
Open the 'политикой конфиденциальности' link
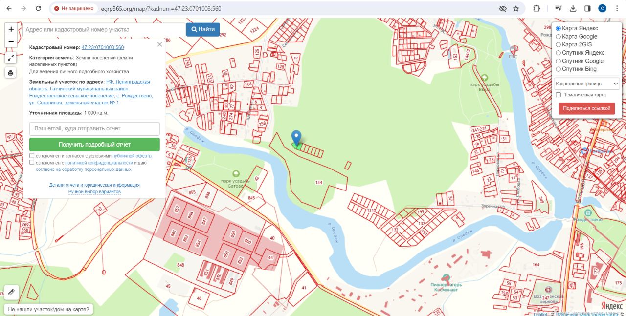[99, 163]
